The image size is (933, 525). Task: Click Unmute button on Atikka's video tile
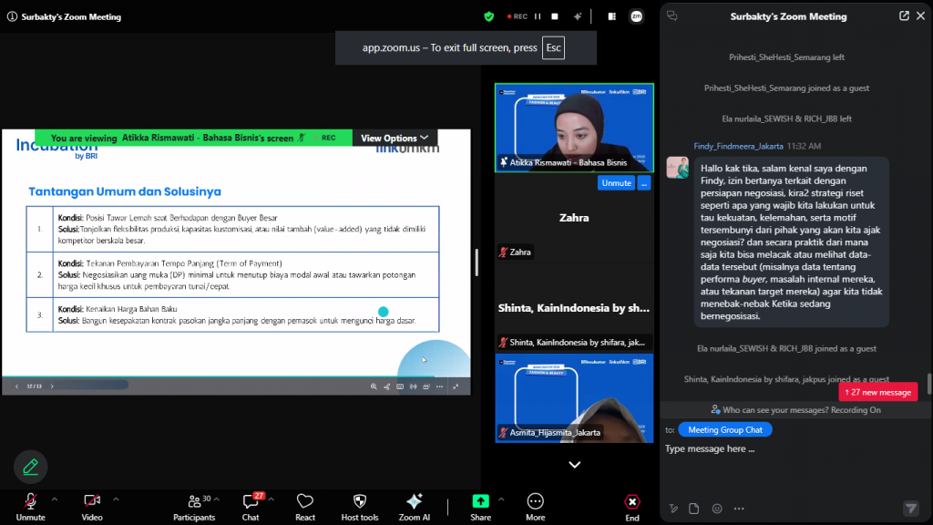[x=616, y=182]
